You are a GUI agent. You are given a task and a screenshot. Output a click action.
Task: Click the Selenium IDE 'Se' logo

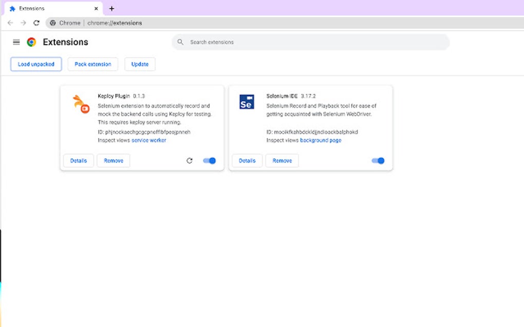coord(247,102)
